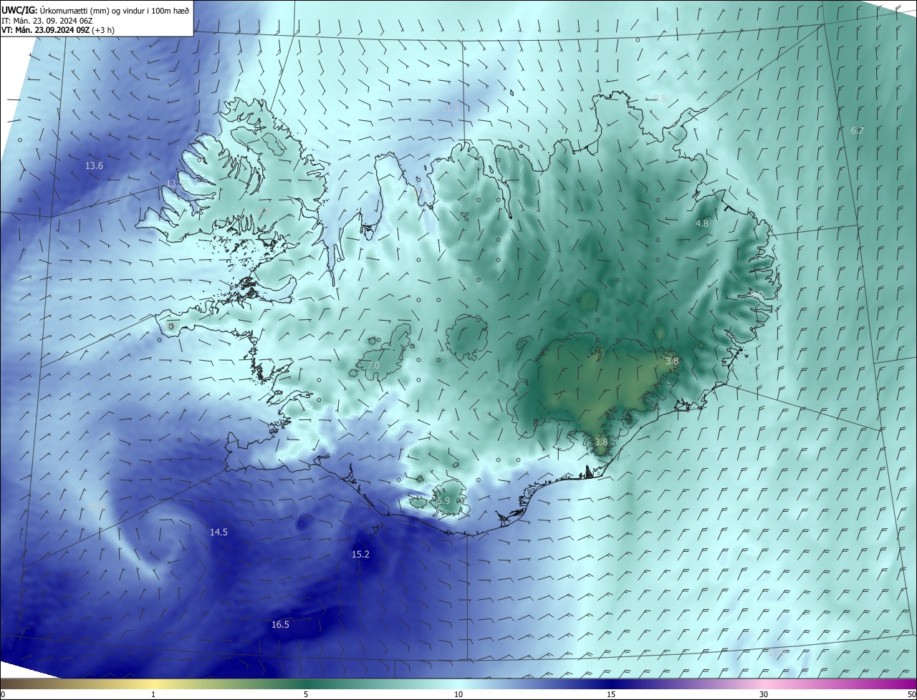Click the 10 tick label on the color scale
Image resolution: width=917 pixels, height=700 pixels.
click(x=458, y=694)
